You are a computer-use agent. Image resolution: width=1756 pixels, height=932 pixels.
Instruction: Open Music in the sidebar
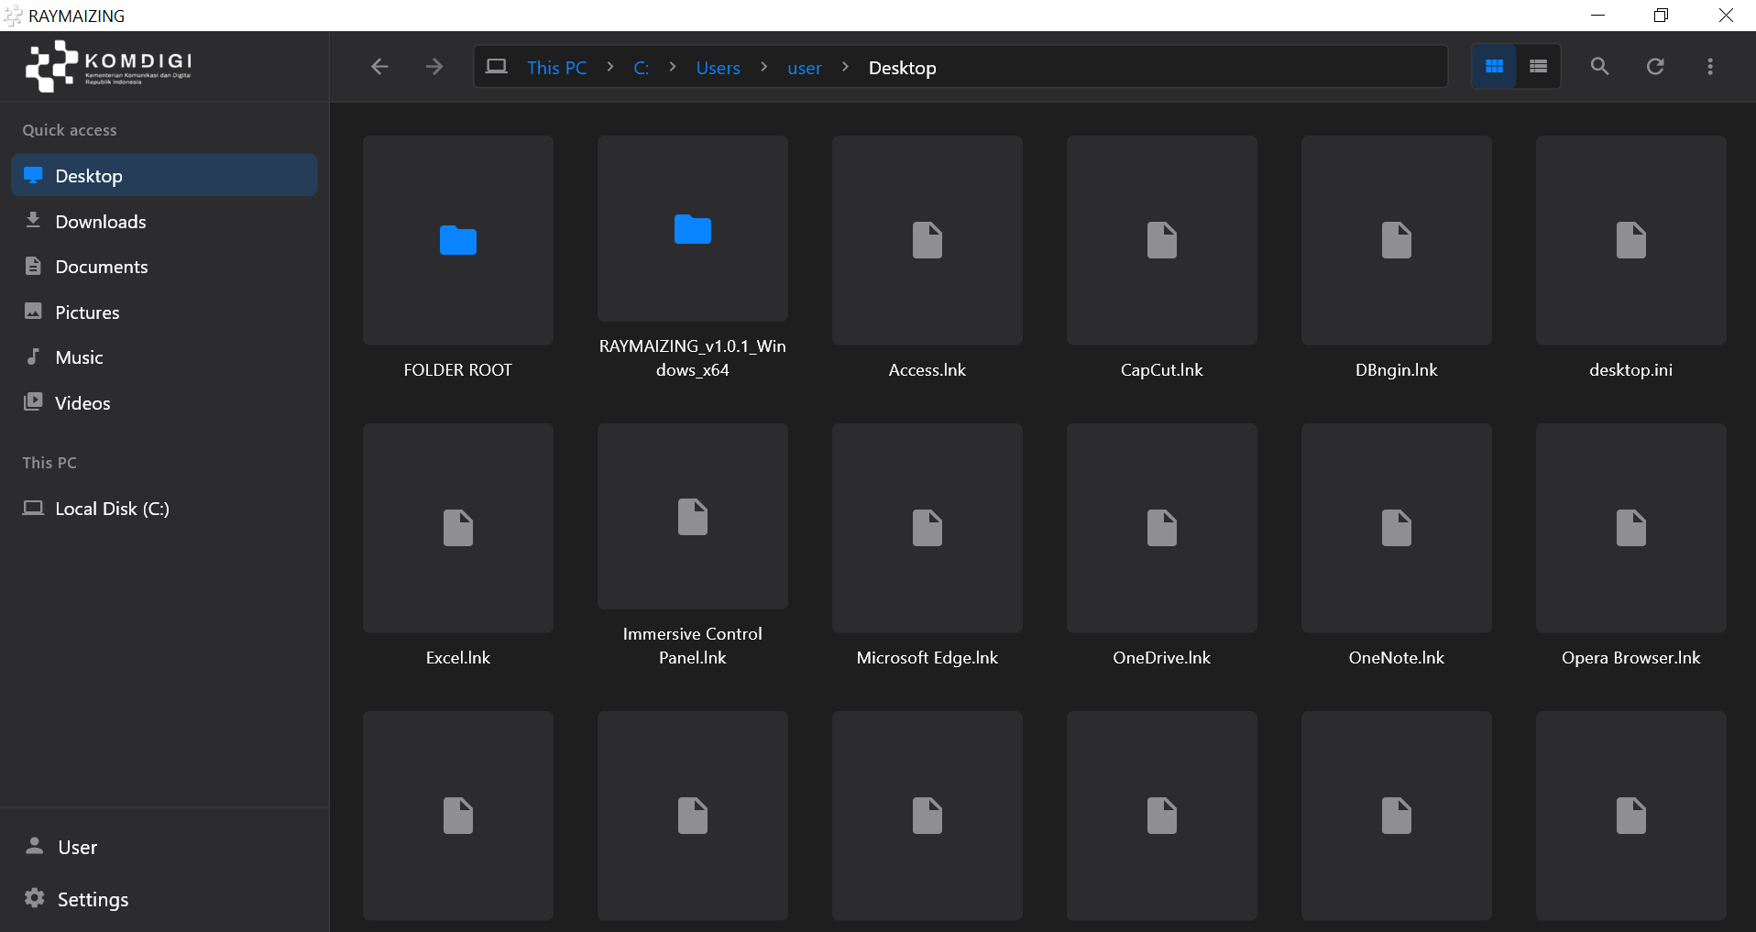point(165,357)
